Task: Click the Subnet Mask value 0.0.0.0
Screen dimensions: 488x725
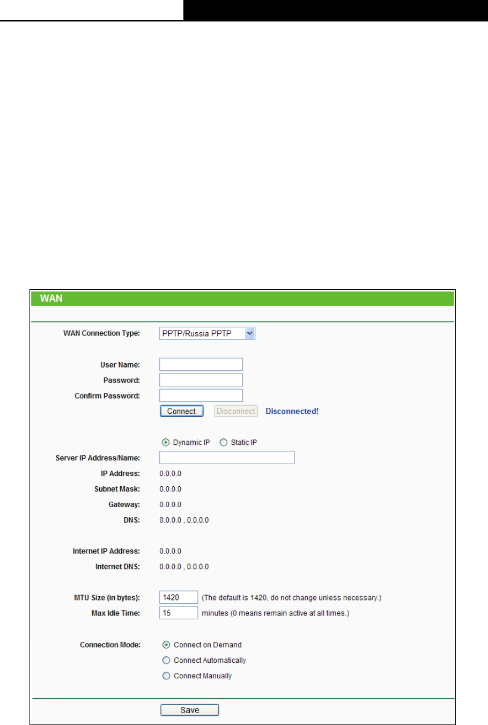Action: (x=171, y=489)
